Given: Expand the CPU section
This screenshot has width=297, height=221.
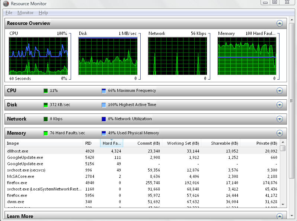Looking at the screenshot, I should (280, 90).
